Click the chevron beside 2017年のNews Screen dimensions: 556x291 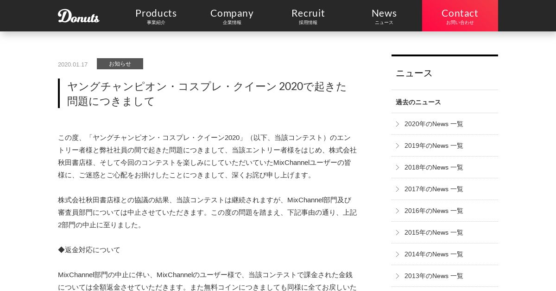click(x=397, y=189)
